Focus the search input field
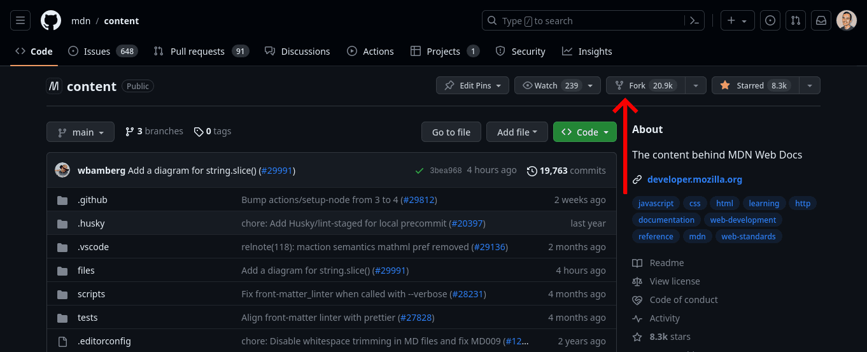This screenshot has height=352, width=867. click(x=582, y=20)
